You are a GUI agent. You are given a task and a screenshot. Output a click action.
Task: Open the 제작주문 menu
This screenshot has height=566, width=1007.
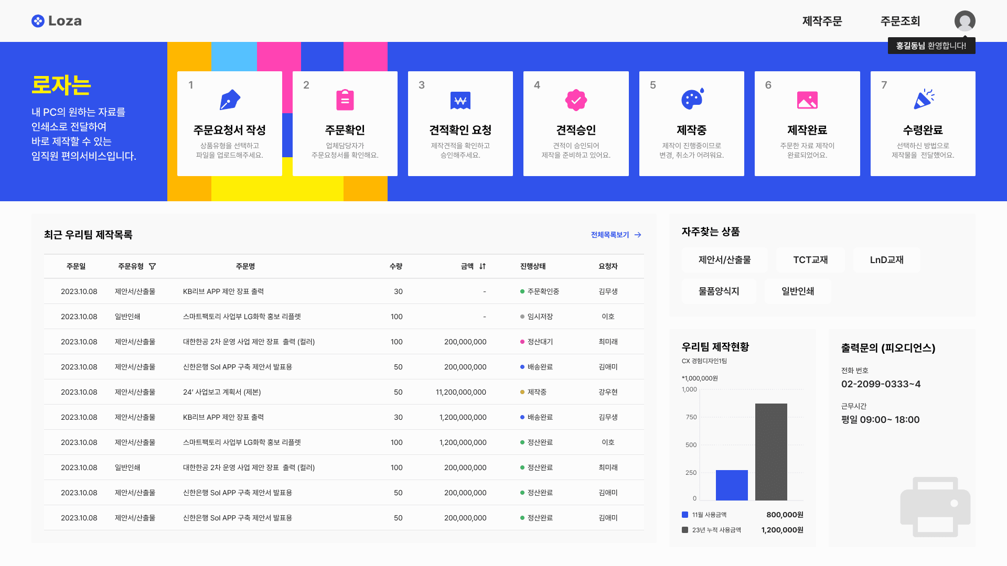822,21
